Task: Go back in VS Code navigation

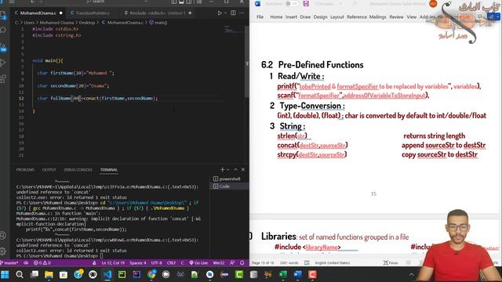Action: pyautogui.click(x=33, y=2)
